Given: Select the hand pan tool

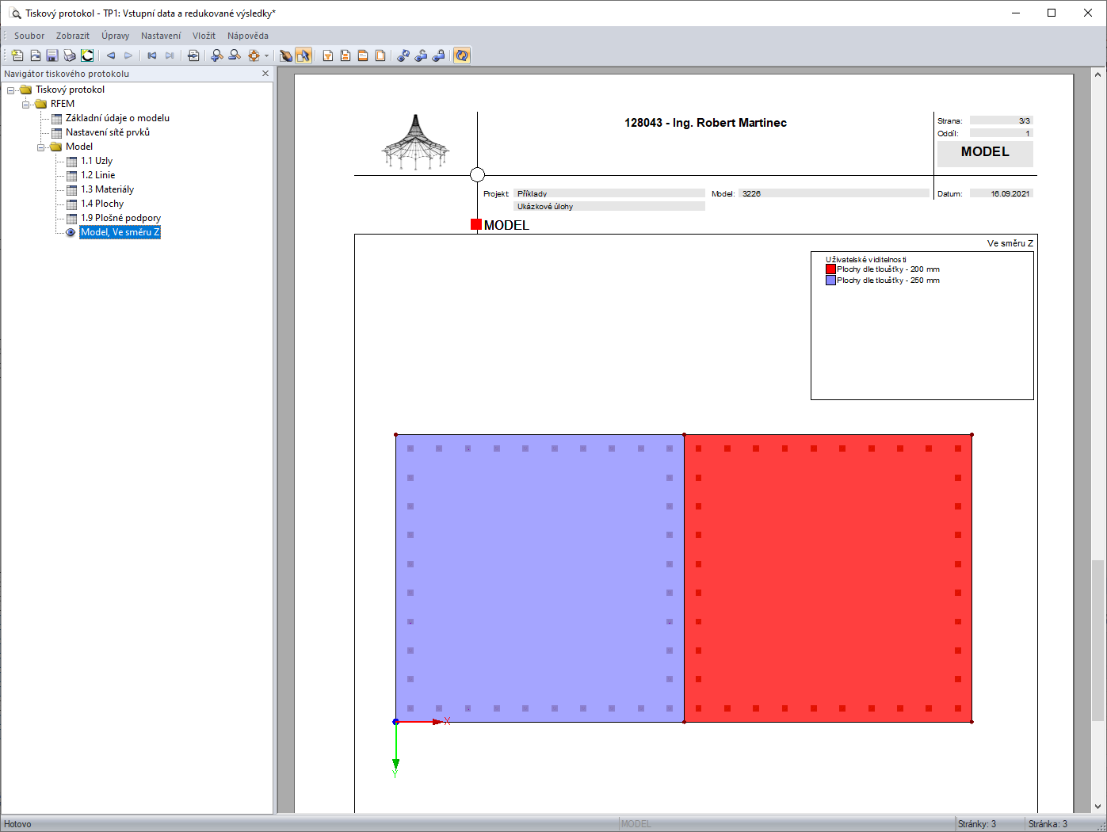Looking at the screenshot, I should [286, 55].
